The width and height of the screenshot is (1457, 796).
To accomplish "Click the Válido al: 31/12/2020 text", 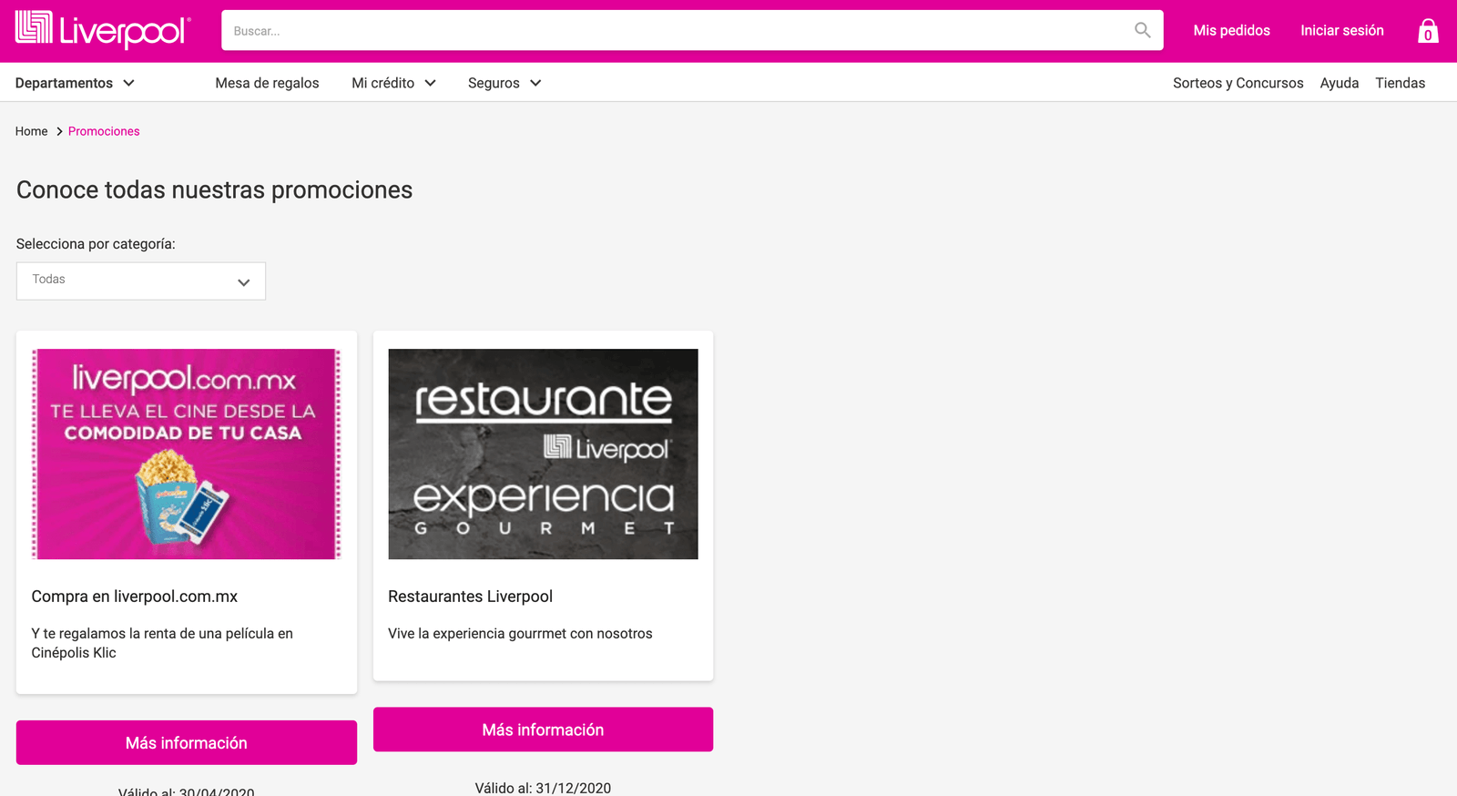I will (543, 788).
